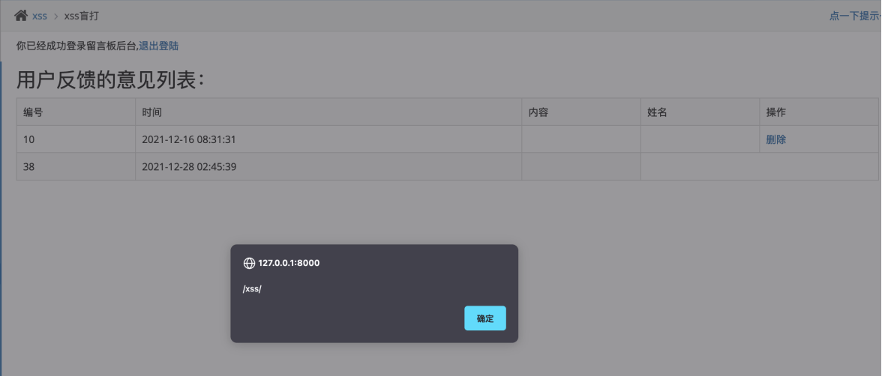
Task: Click the 编号 column header
Action: 76,112
